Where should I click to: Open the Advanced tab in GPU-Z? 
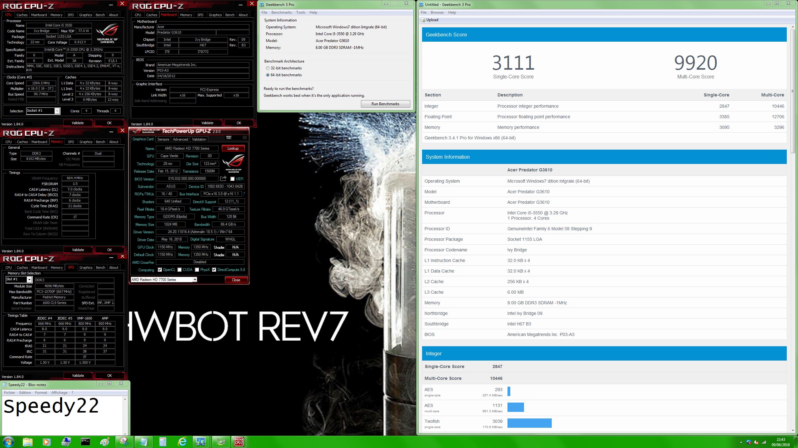[x=180, y=139]
